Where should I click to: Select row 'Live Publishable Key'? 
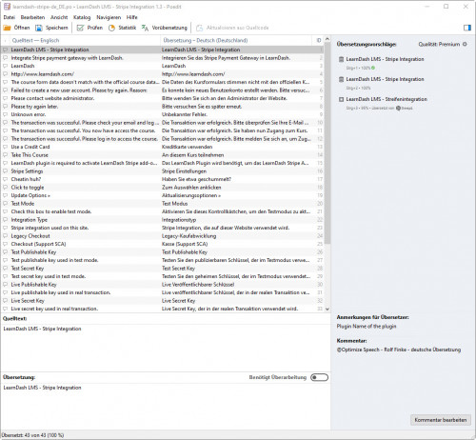163,285
